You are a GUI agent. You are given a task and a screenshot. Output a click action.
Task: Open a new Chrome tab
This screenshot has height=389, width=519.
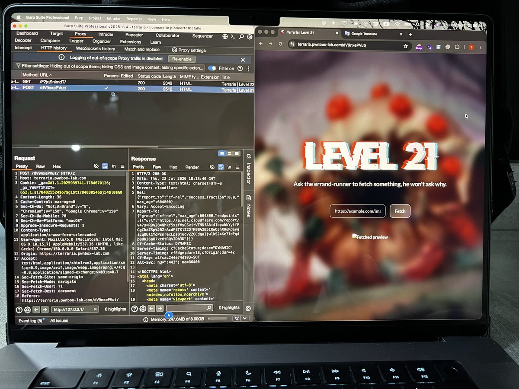pos(410,34)
